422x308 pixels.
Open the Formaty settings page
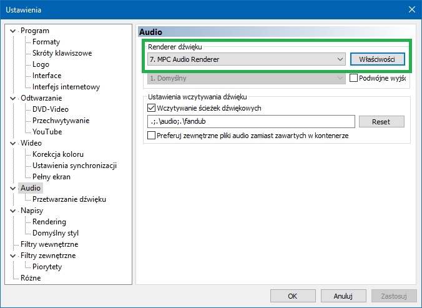click(x=46, y=42)
